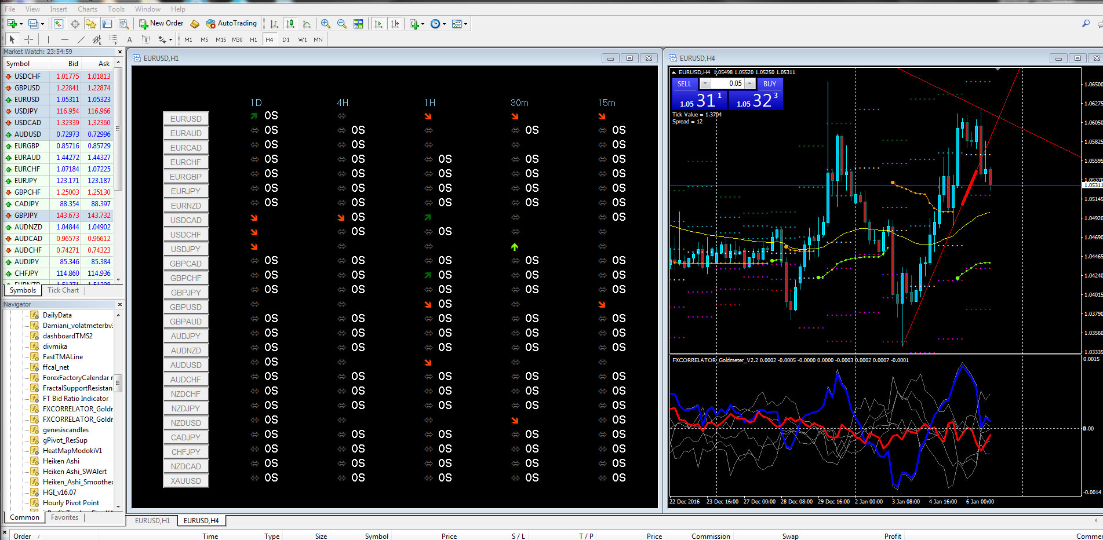Click the EURGBP button in the dashboard

click(185, 177)
